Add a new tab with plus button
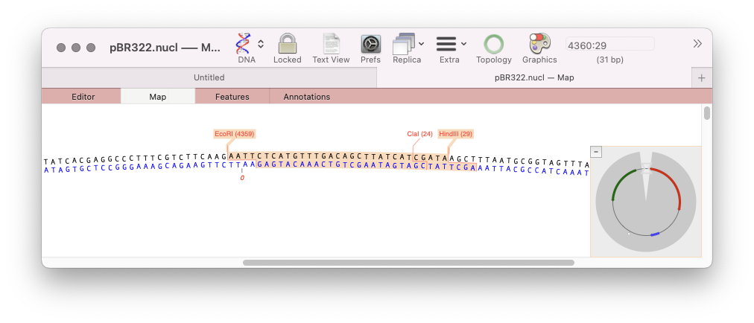The image size is (754, 323). pos(701,78)
